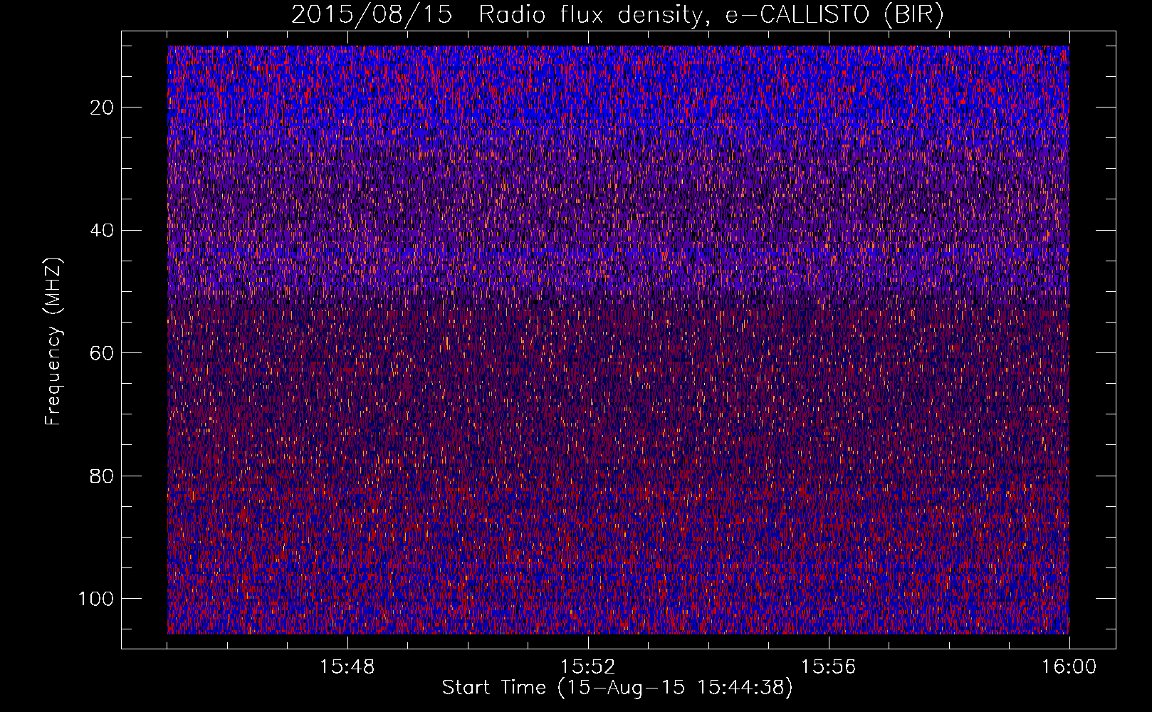Image resolution: width=1152 pixels, height=712 pixels.
Task: Click the frequency tick label "80"
Action: (x=103, y=476)
